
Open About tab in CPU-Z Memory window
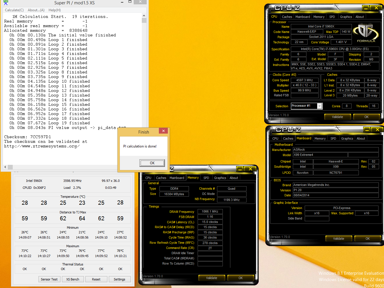point(234,178)
